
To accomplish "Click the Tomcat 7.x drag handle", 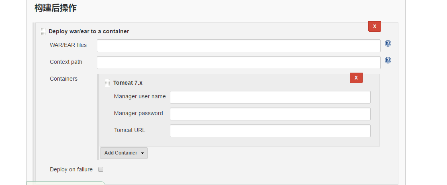I will (x=108, y=83).
